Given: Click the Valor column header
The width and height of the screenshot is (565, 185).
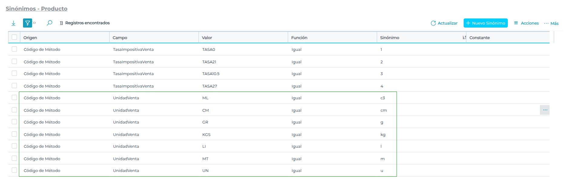Looking at the screenshot, I should (x=207, y=38).
